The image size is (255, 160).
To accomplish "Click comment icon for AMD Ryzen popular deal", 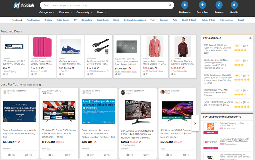I will [x=244, y=46].
